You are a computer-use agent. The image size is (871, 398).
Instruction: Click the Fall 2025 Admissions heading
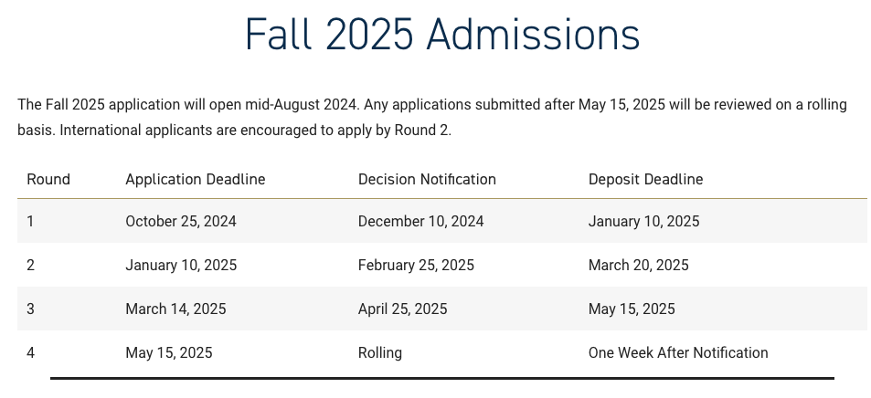442,35
